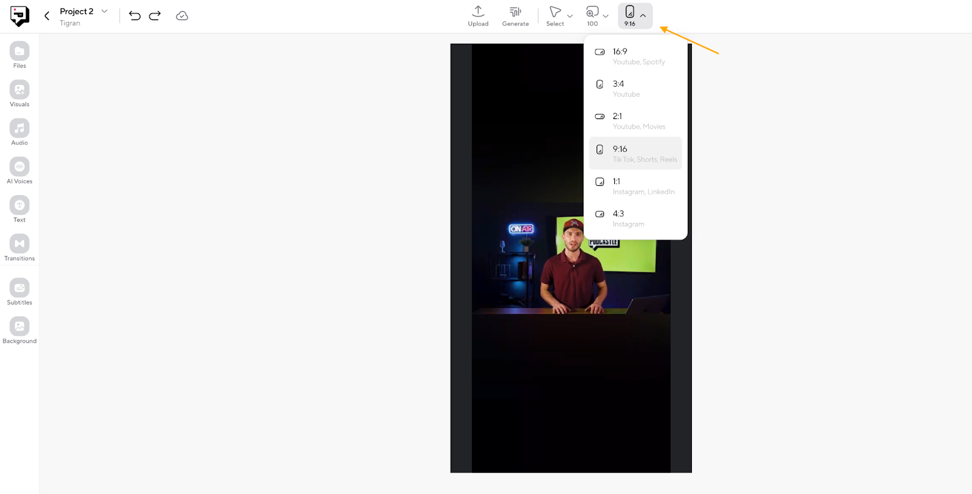This screenshot has height=494, width=972.
Task: Redo the last action
Action: point(155,16)
